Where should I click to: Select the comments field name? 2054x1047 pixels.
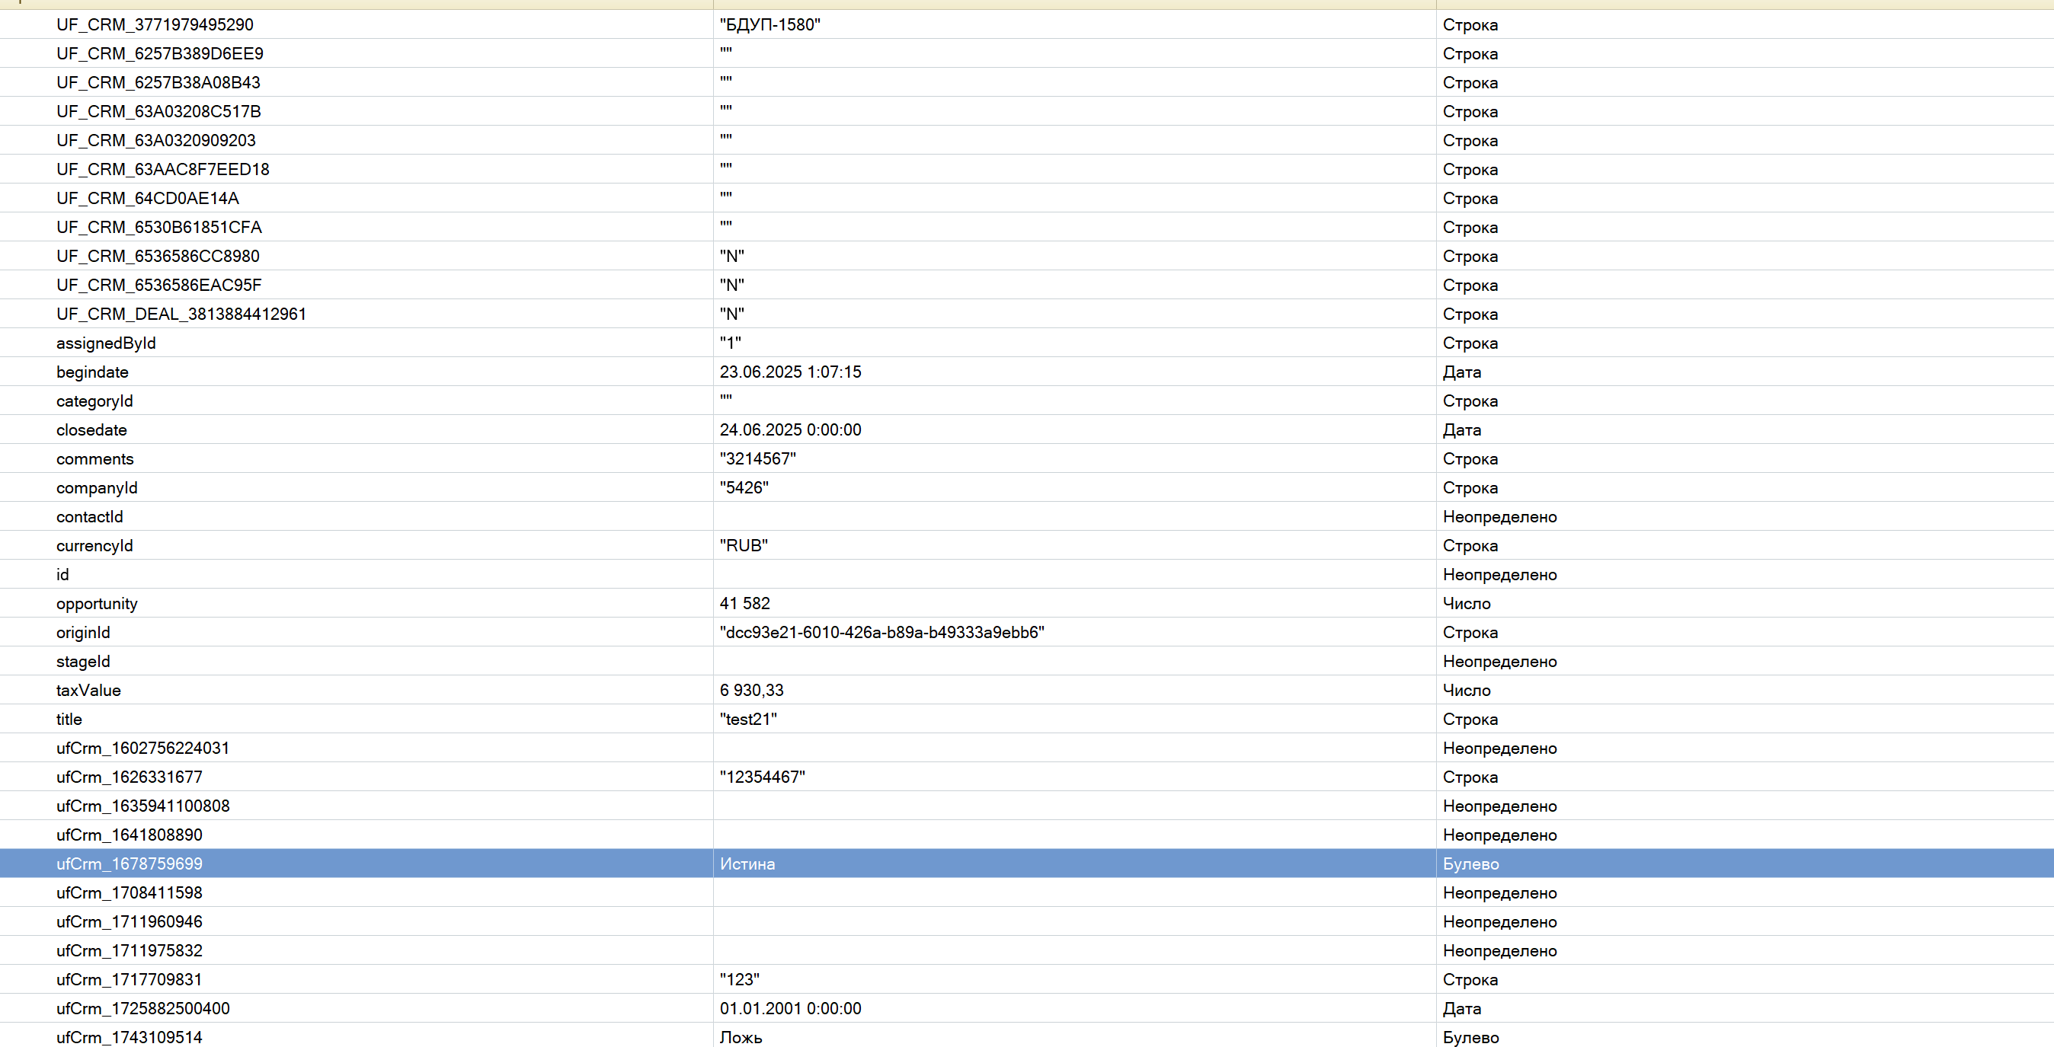(x=95, y=459)
